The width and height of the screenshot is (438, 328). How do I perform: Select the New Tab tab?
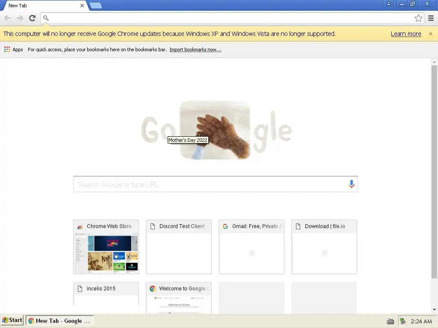tap(44, 6)
